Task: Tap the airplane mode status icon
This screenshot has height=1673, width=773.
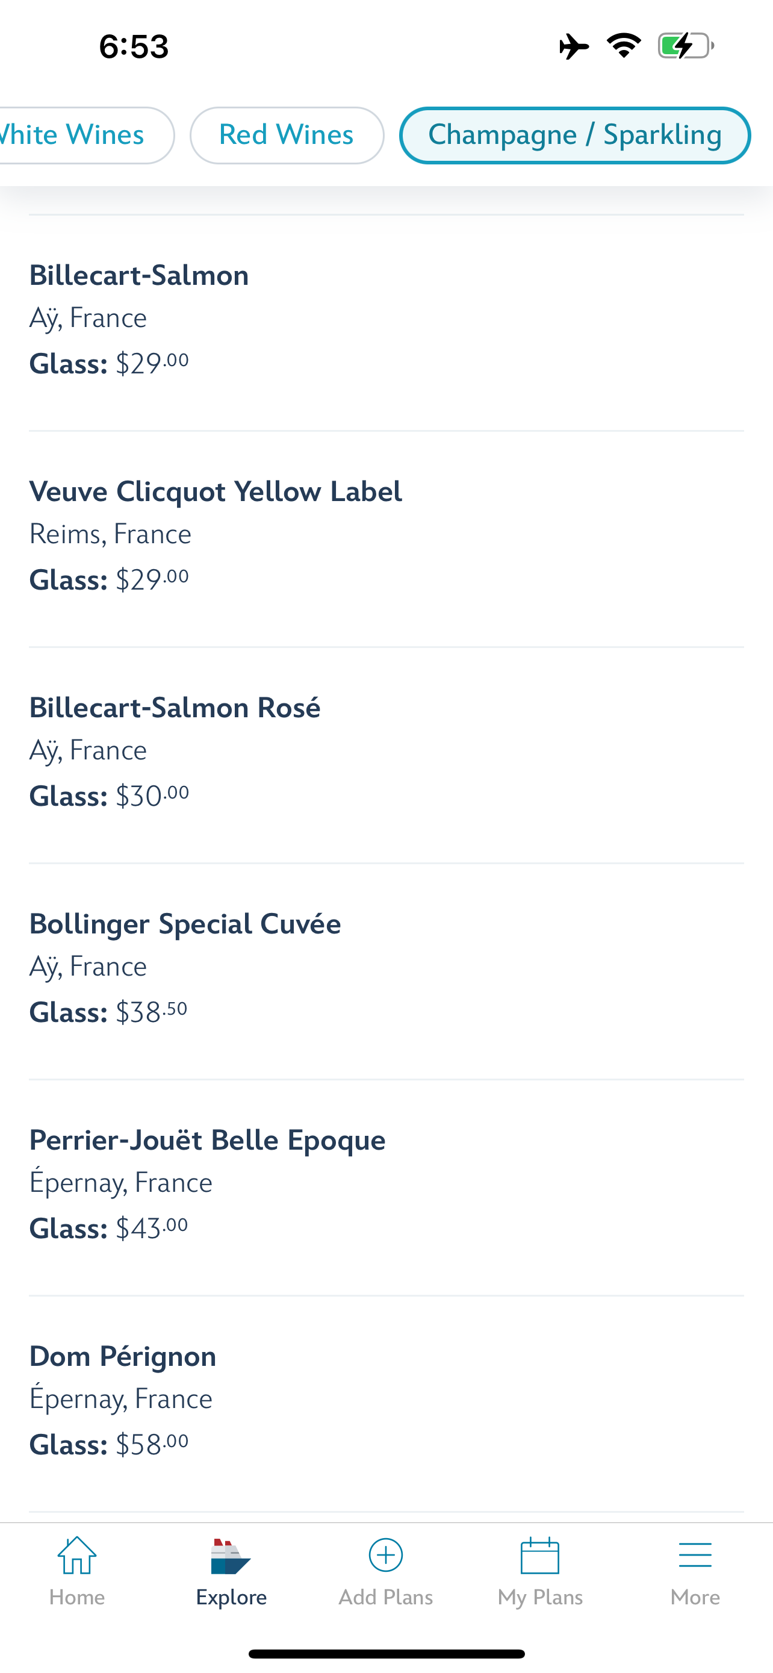Action: point(574,46)
